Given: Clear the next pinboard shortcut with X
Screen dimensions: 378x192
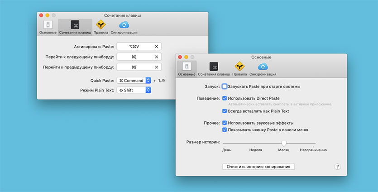Looking at the screenshot, I should tap(157, 57).
